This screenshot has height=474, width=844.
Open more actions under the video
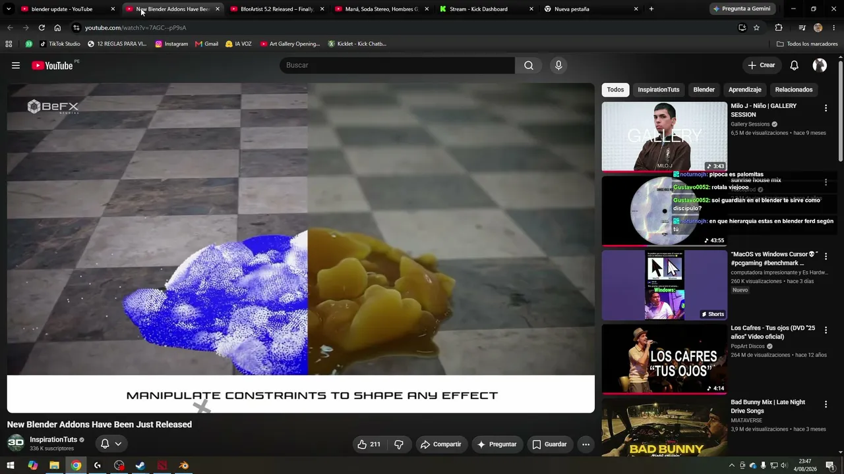pyautogui.click(x=586, y=444)
